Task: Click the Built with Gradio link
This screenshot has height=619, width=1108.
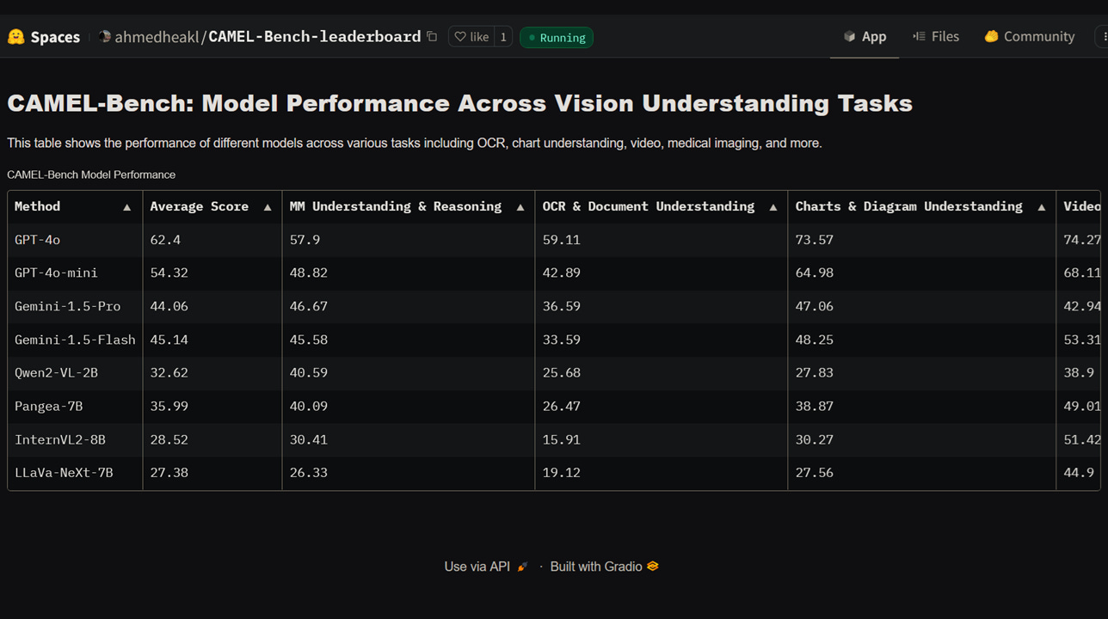Action: (x=605, y=567)
